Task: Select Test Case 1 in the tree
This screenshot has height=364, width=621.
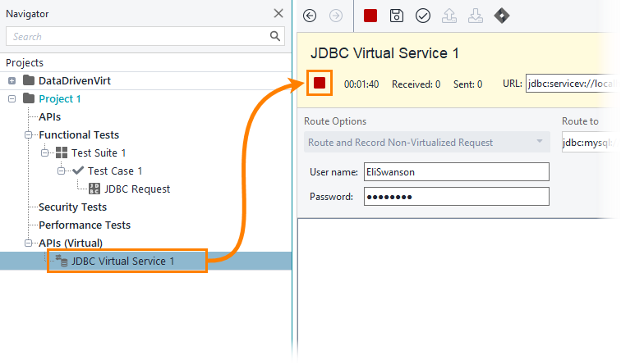Action: tap(115, 171)
